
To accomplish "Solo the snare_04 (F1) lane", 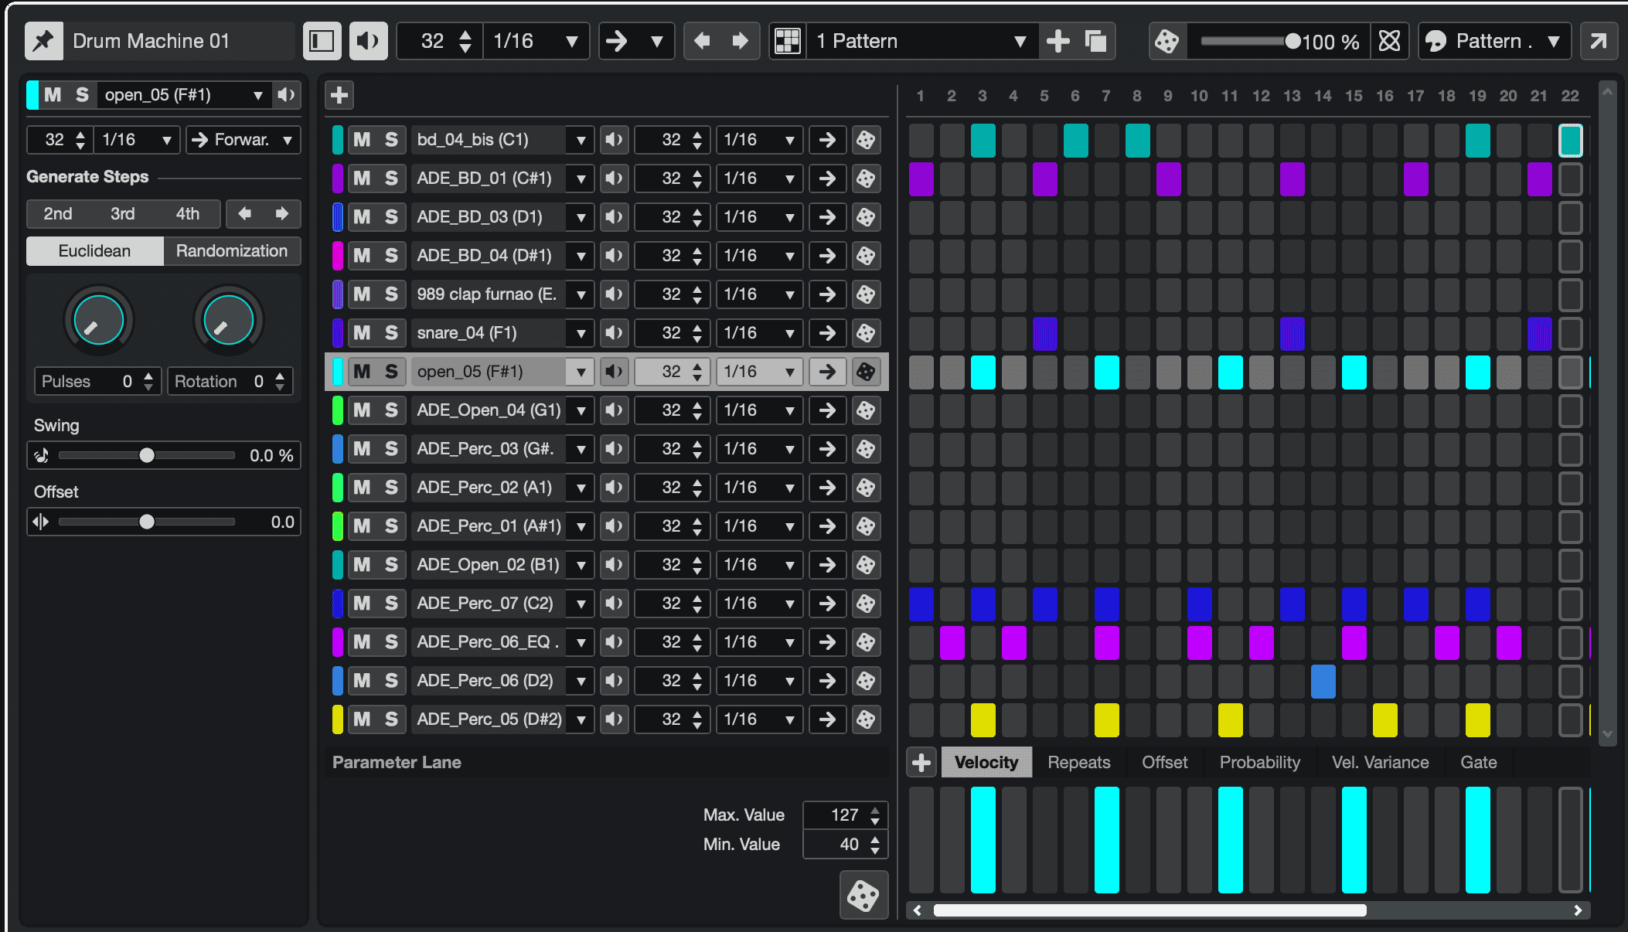I will coord(392,333).
